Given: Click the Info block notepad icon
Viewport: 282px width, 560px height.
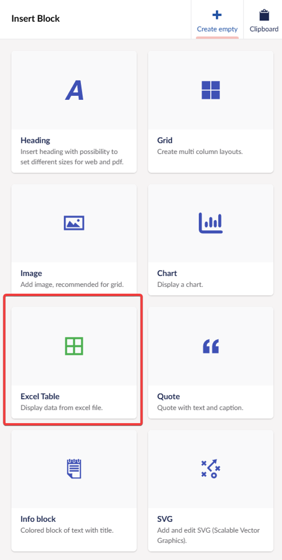Looking at the screenshot, I should point(74,469).
